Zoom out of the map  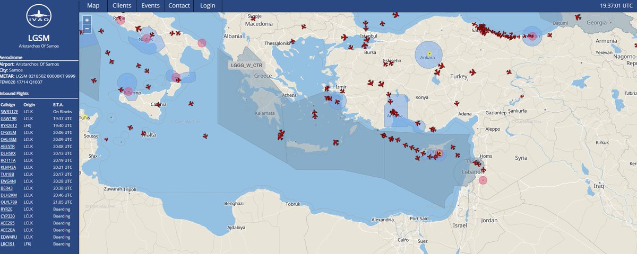pyautogui.click(x=87, y=29)
